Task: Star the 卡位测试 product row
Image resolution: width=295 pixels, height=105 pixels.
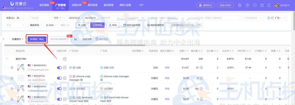Action: 12,88
